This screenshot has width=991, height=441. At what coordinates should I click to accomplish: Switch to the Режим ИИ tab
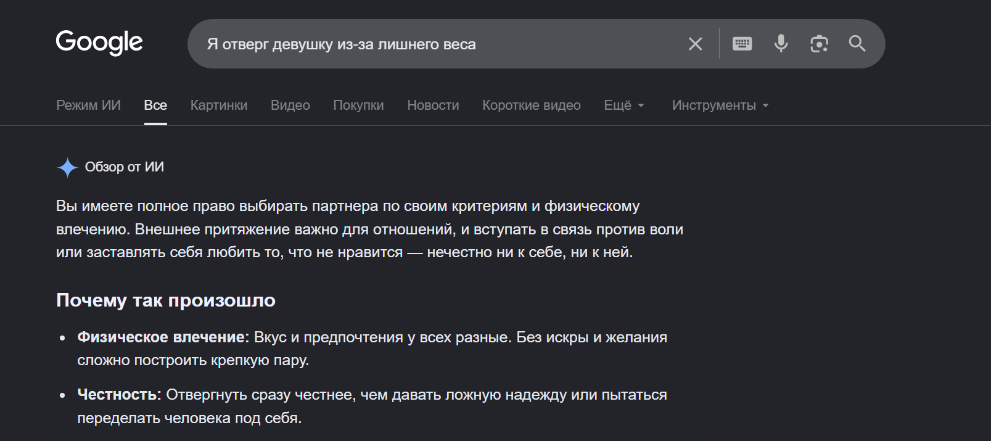88,105
